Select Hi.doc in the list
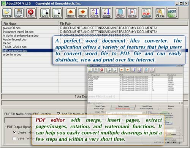This screenshot has width=190, height=148. [x=7, y=43]
